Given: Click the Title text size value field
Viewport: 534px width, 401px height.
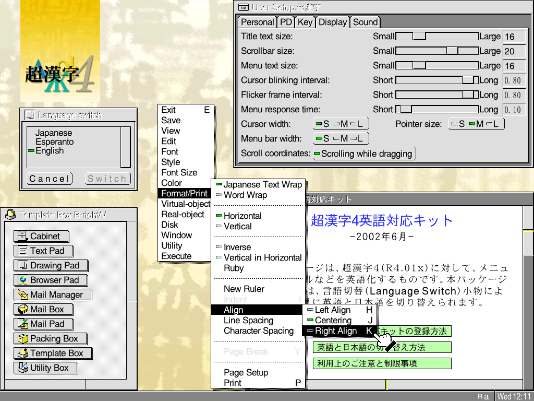Looking at the screenshot, I should [513, 37].
